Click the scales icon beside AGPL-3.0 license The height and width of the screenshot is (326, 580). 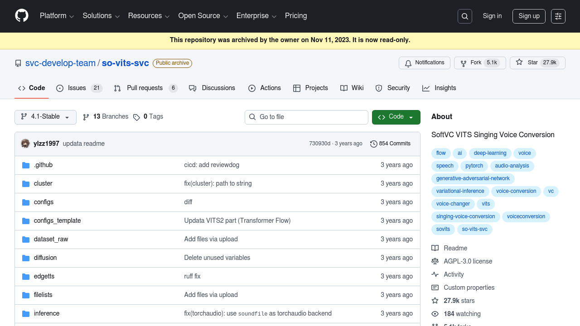435,261
